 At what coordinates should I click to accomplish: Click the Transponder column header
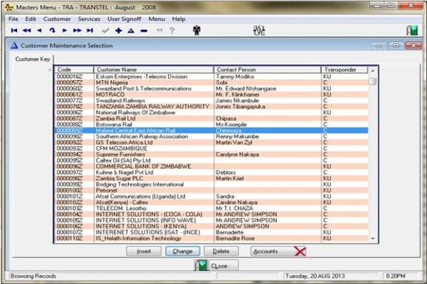[344, 70]
